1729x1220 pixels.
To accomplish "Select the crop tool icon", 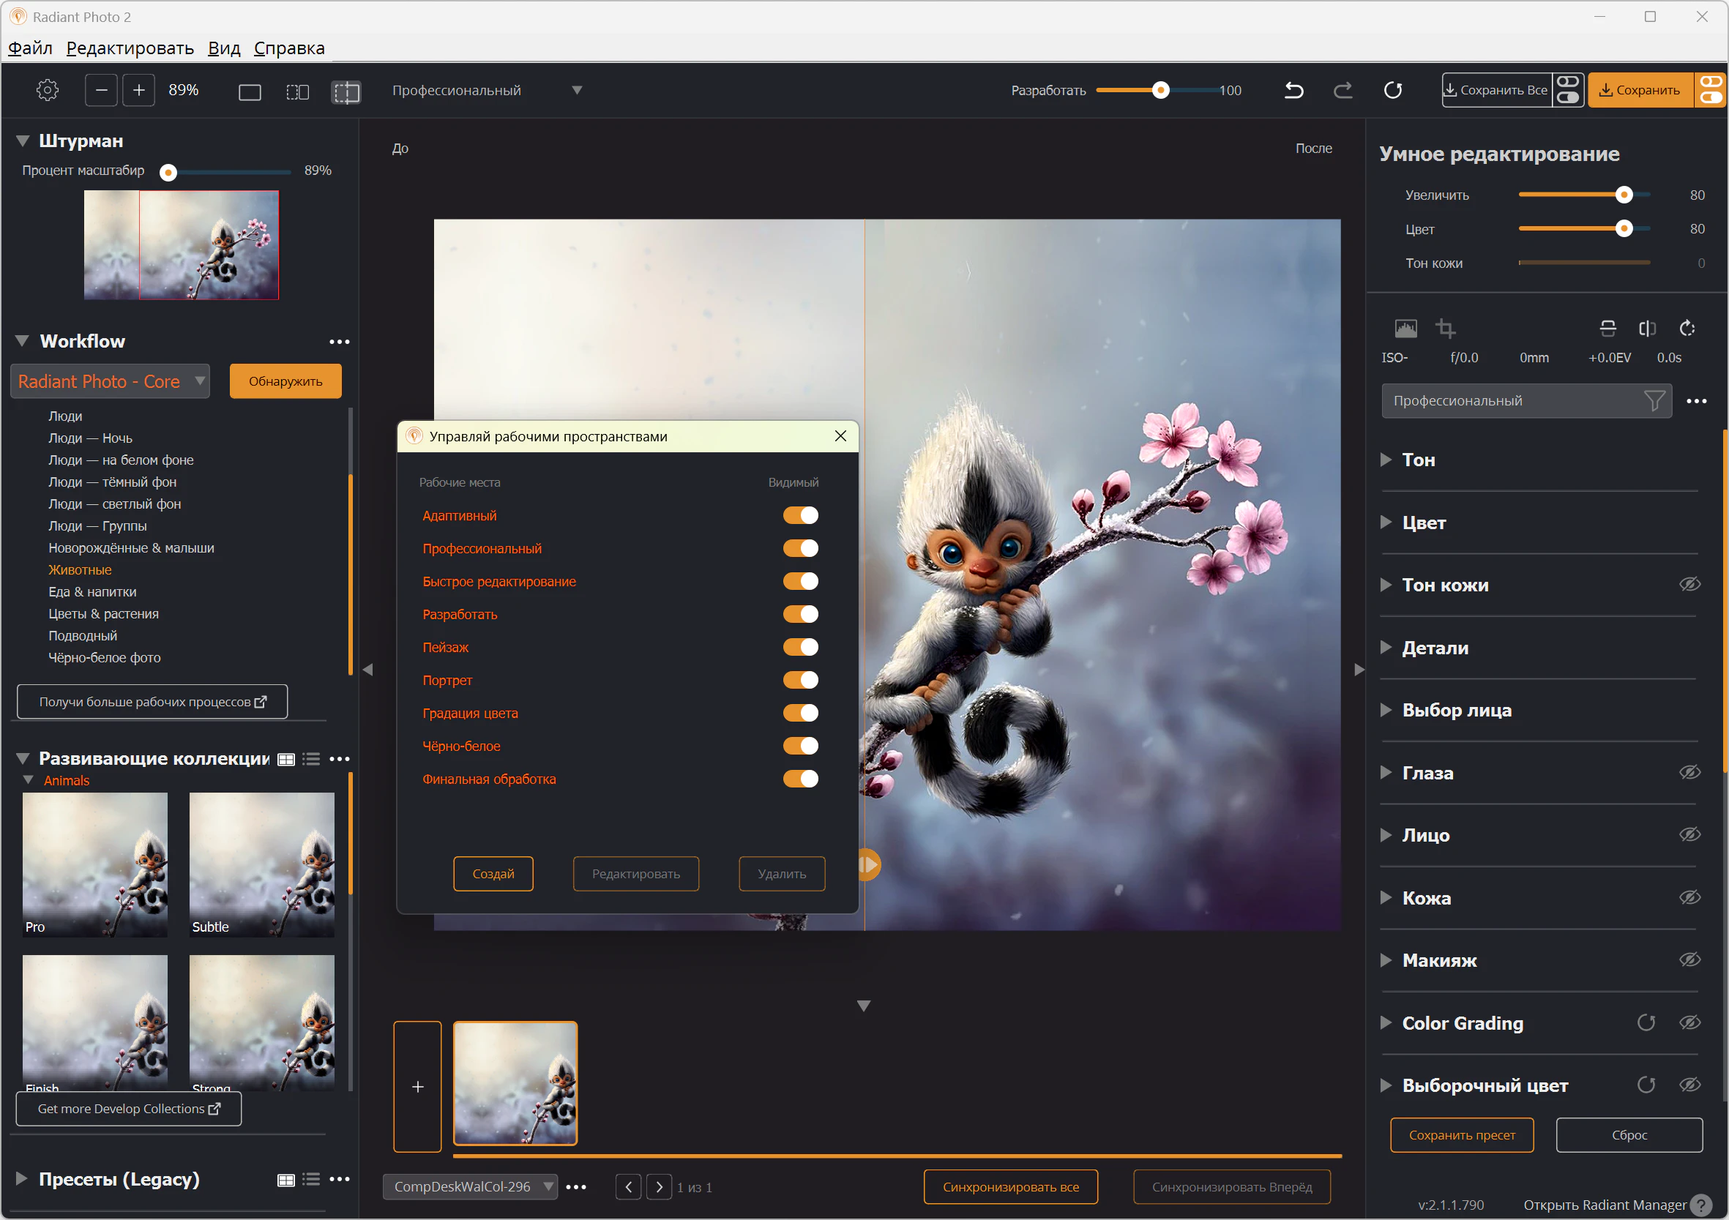I will [x=1444, y=329].
